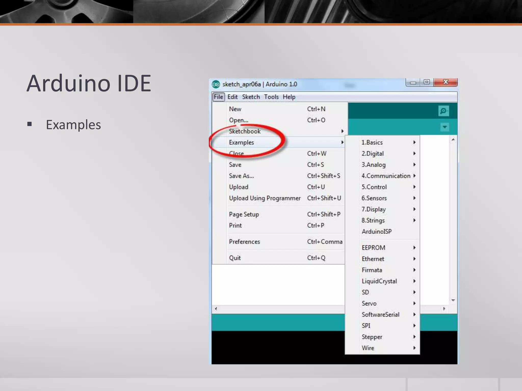Expand the SD library examples

(x=382, y=292)
